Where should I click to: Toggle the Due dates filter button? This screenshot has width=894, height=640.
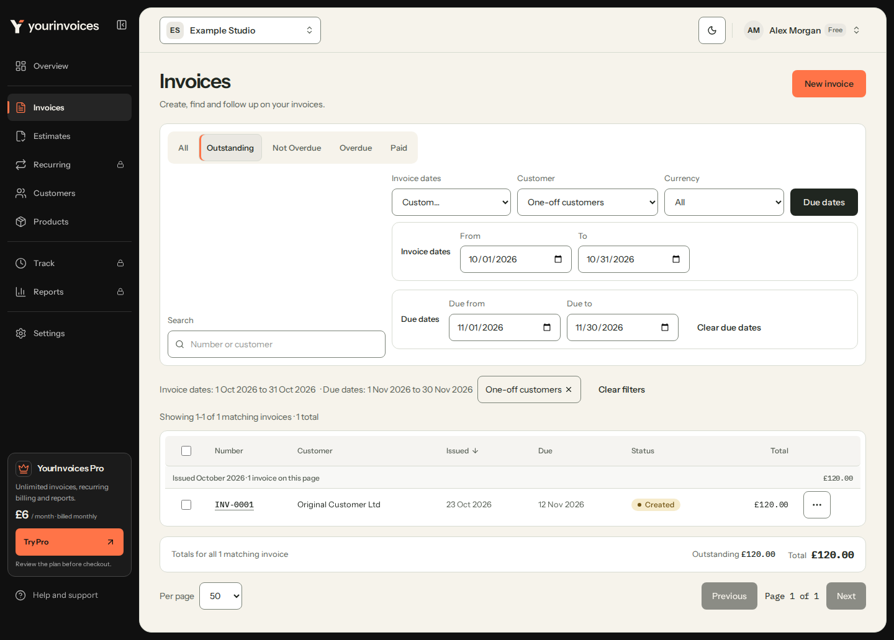[824, 202]
